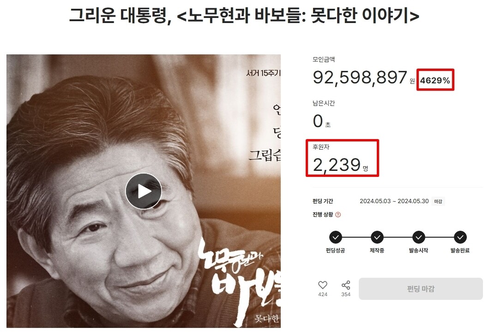Select the 제작중 checkmark step
495x333 pixels.
click(377, 237)
